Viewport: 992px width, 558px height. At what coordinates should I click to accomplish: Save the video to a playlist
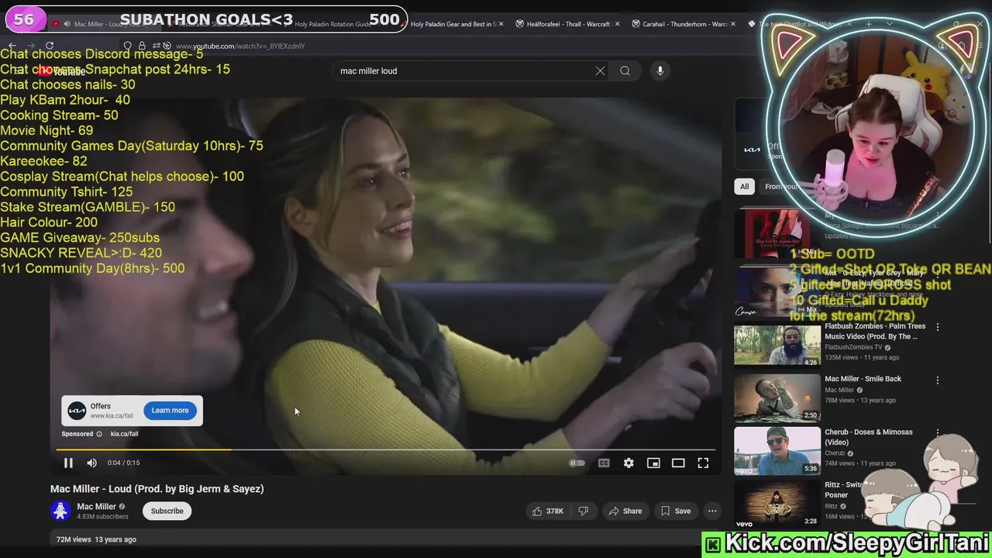(675, 511)
